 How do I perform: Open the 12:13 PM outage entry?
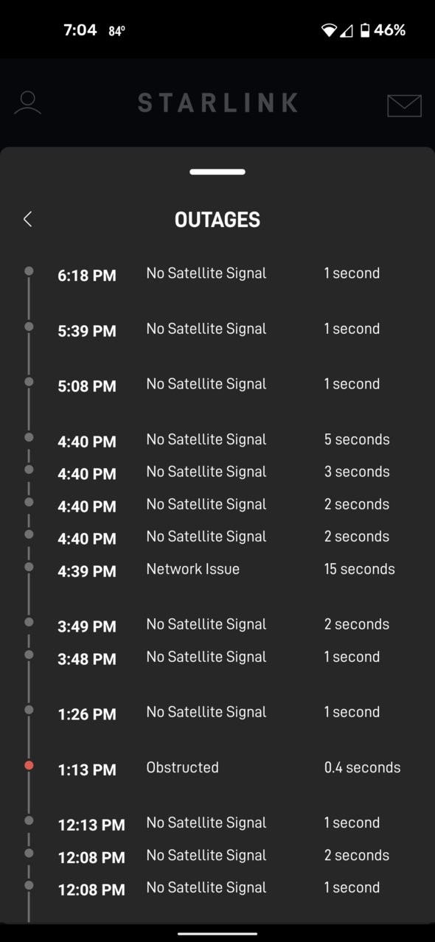click(217, 823)
